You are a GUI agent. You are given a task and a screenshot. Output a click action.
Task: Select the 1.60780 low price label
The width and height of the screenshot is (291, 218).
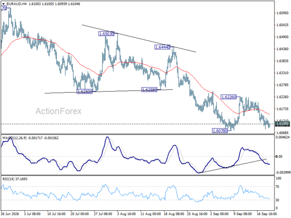[x=220, y=131]
